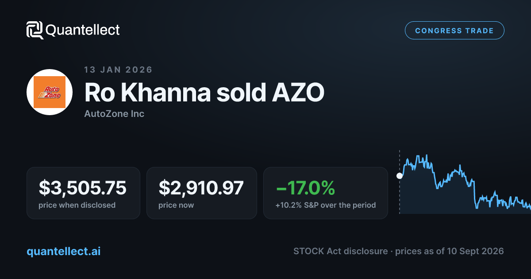Select the −17.0% change card
Image resolution: width=531 pixels, height=279 pixels.
pos(326,193)
